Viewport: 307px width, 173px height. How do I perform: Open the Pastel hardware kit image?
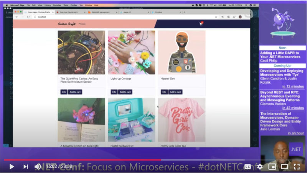pyautogui.click(x=131, y=120)
